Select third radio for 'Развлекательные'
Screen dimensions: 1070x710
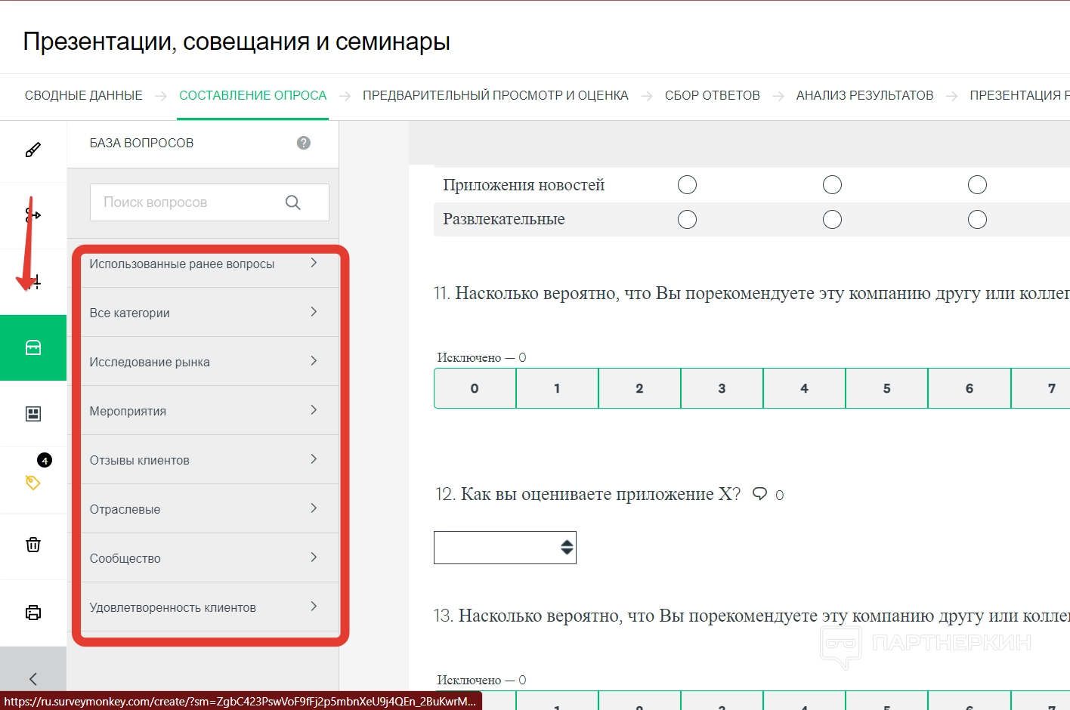[977, 220]
